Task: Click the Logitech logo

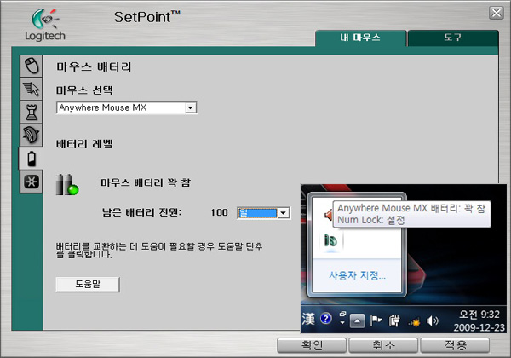Action: [45, 25]
